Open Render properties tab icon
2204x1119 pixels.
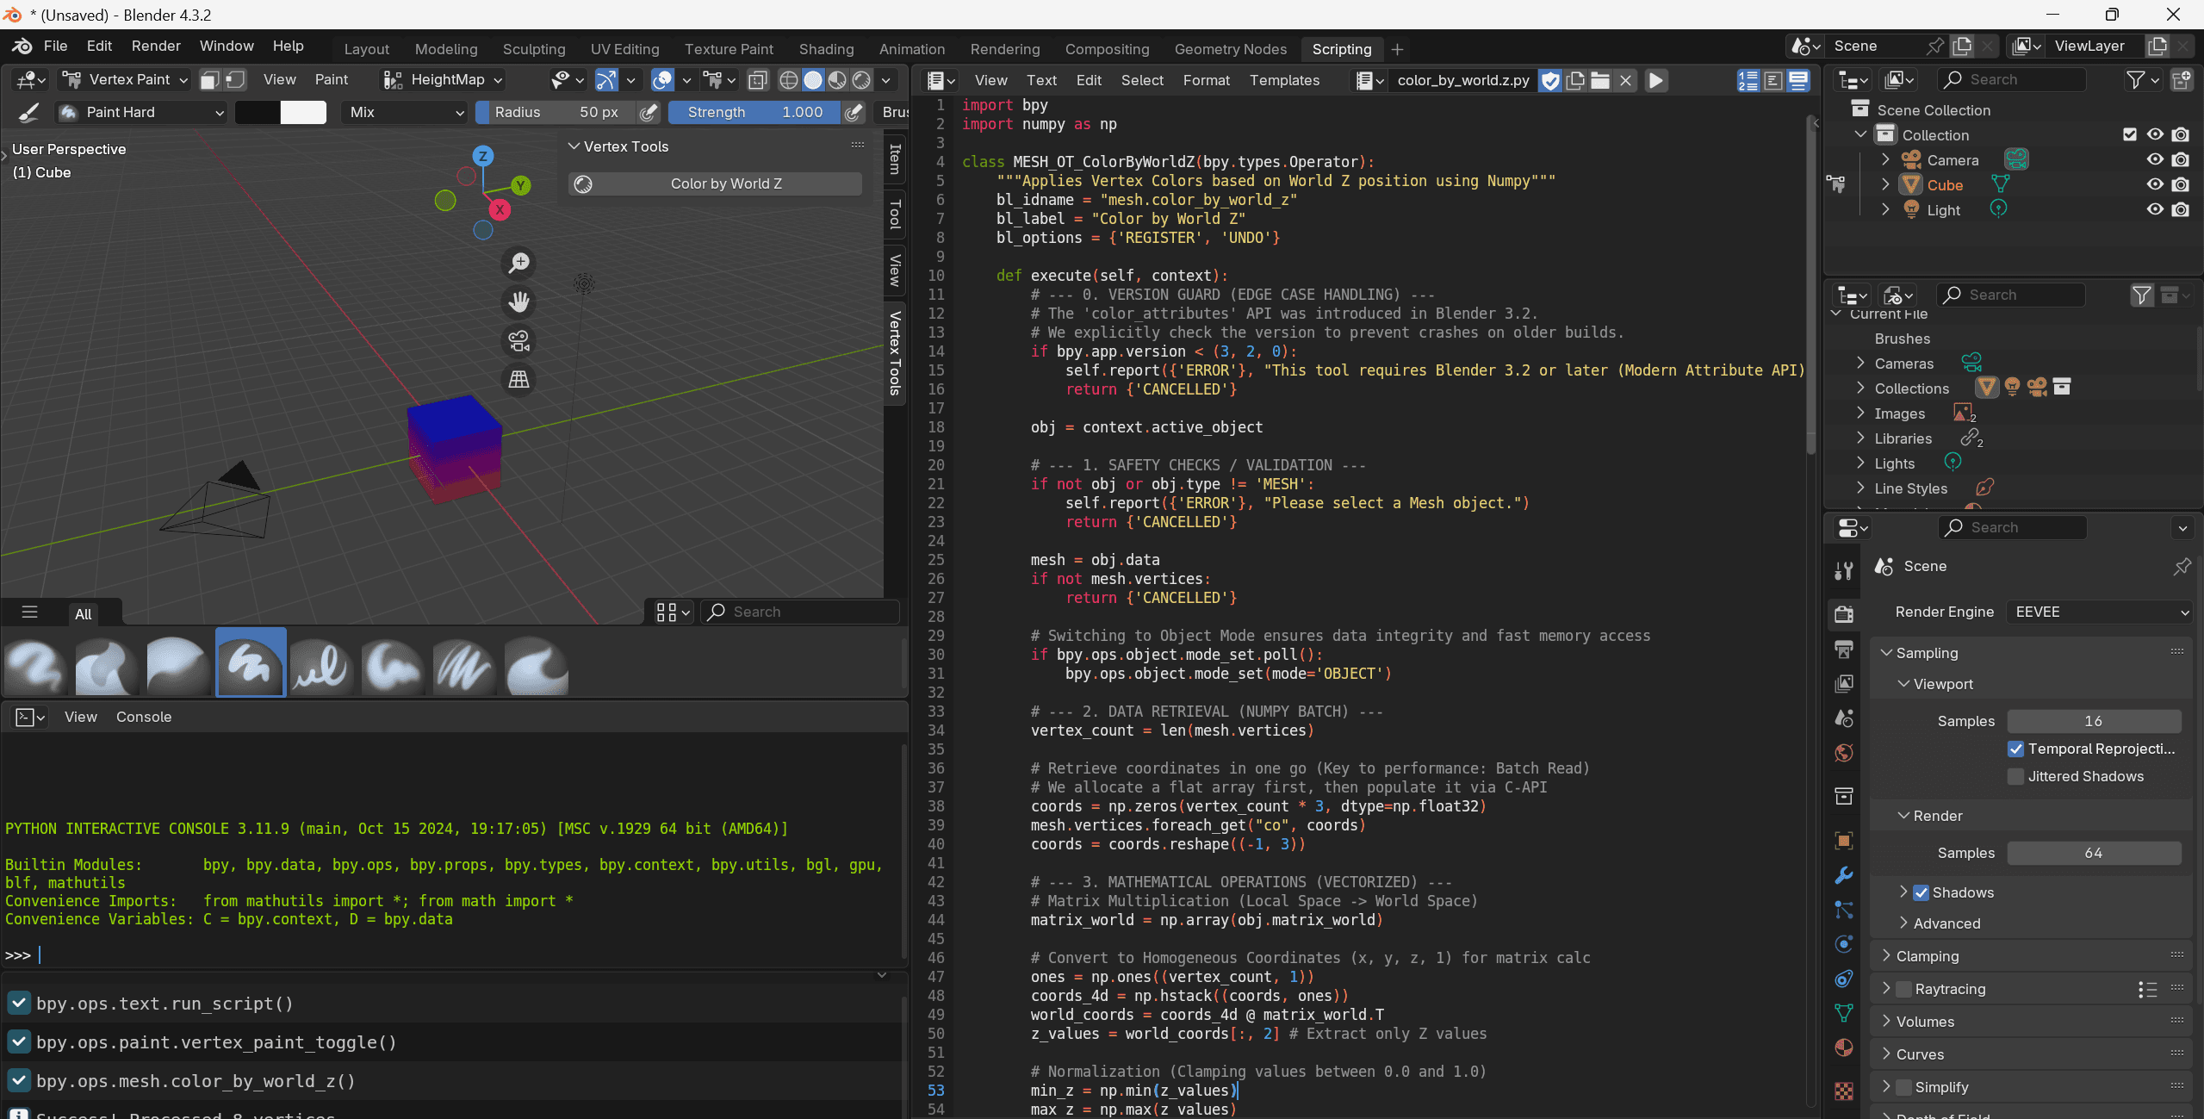[x=1843, y=614]
